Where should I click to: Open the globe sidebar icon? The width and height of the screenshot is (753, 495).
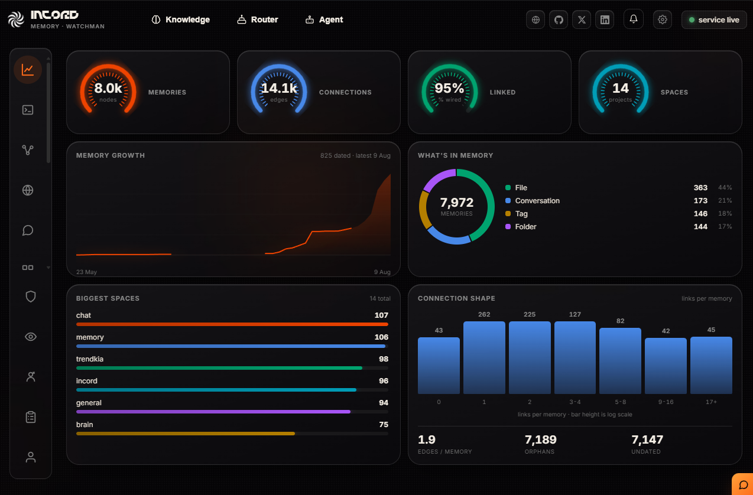28,190
